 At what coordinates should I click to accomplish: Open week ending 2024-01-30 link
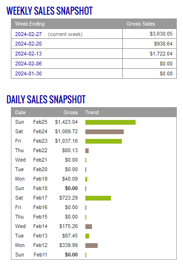tap(28, 73)
